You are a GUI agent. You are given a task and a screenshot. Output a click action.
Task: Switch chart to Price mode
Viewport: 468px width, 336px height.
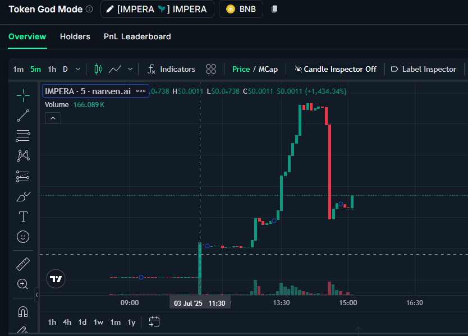coord(241,69)
